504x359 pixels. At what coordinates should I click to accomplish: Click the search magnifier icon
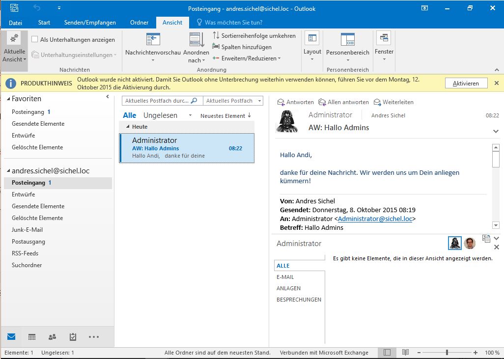pyautogui.click(x=194, y=101)
